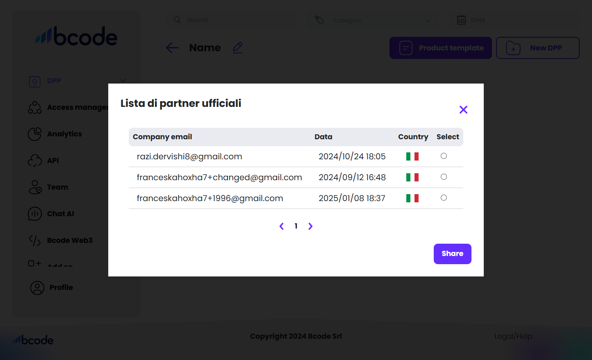The image size is (592, 360).
Task: Click the Analytics pie chart icon
Action: [35, 134]
